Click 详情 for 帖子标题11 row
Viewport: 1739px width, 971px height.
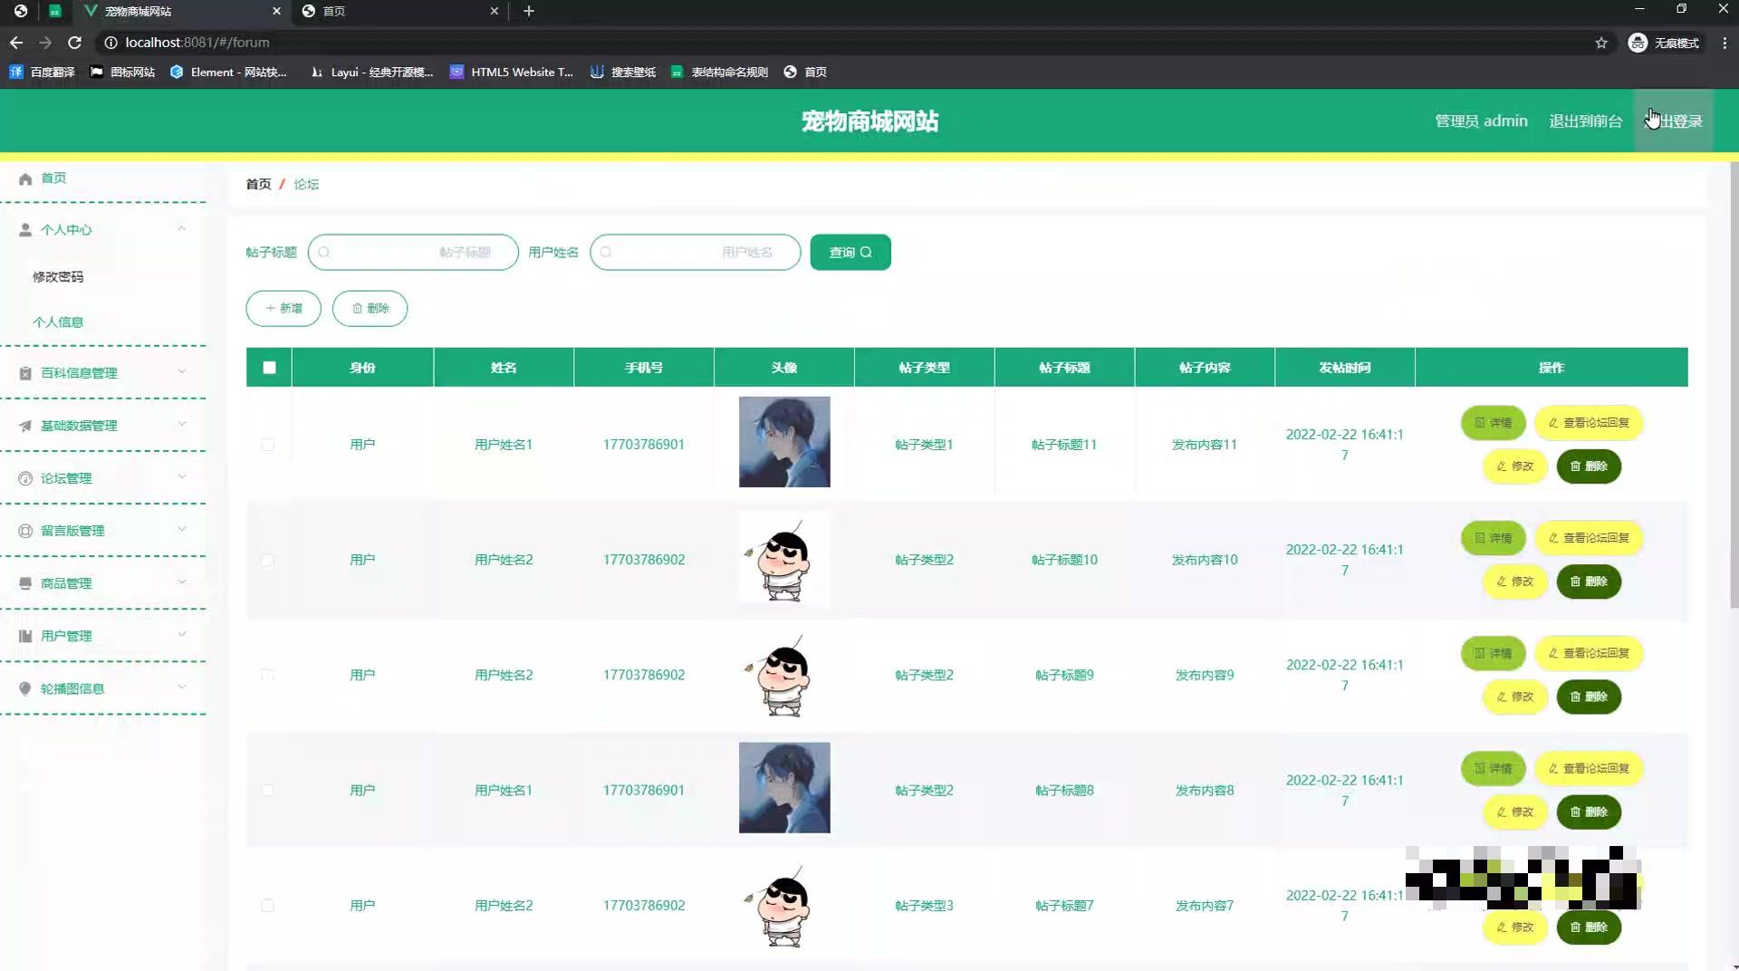coord(1494,423)
